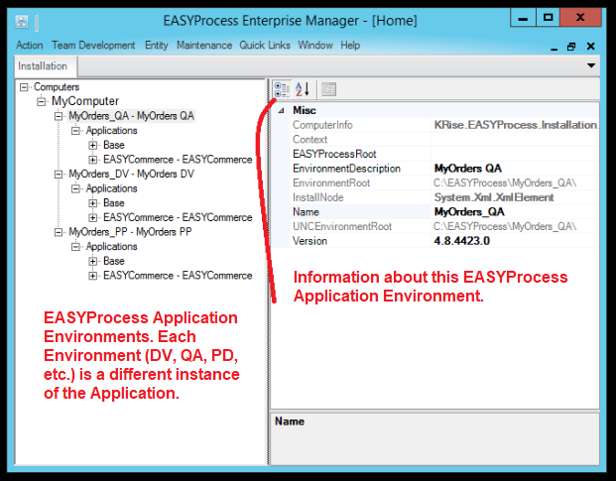Collapse the MyOrders_PP environment node

click(59, 232)
